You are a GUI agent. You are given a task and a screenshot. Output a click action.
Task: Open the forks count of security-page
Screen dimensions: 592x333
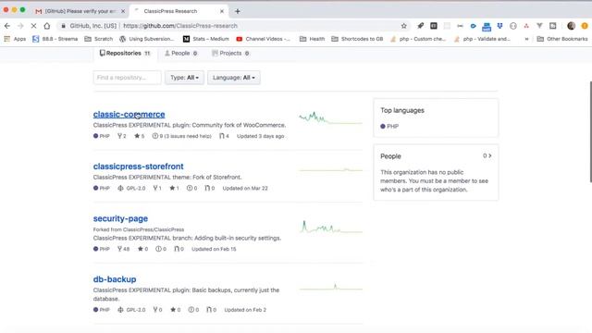pos(123,249)
